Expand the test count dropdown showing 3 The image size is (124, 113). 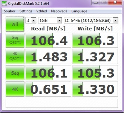point(33,20)
